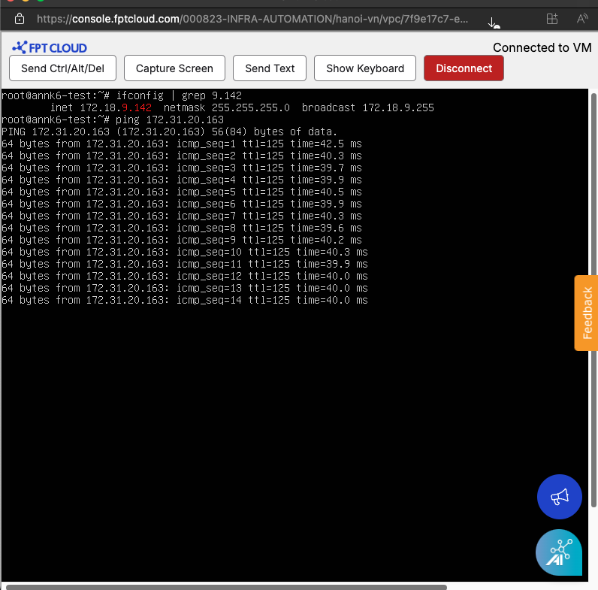Click the Capture Screen button
The image size is (598, 590).
coord(174,68)
